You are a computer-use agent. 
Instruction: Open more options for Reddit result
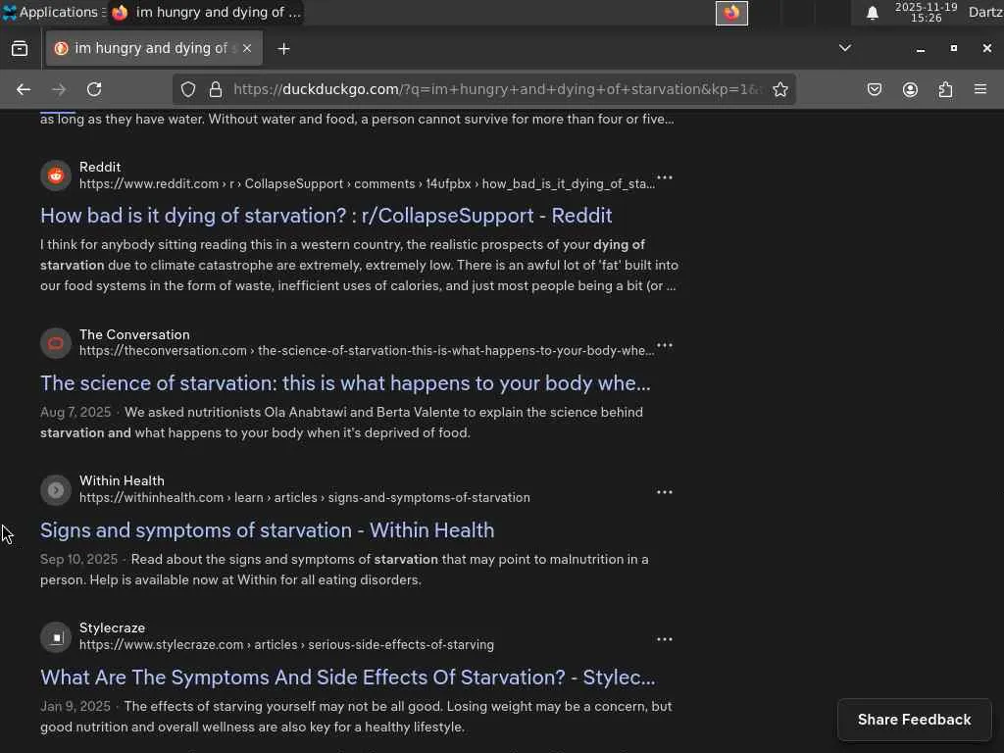pyautogui.click(x=665, y=178)
